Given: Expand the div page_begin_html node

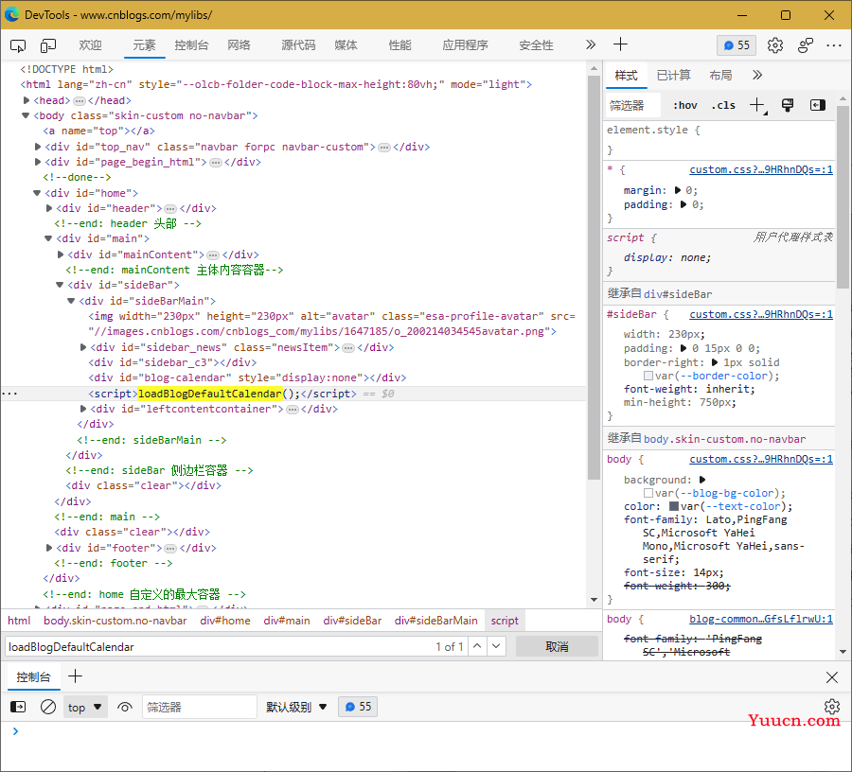Looking at the screenshot, I should (38, 162).
